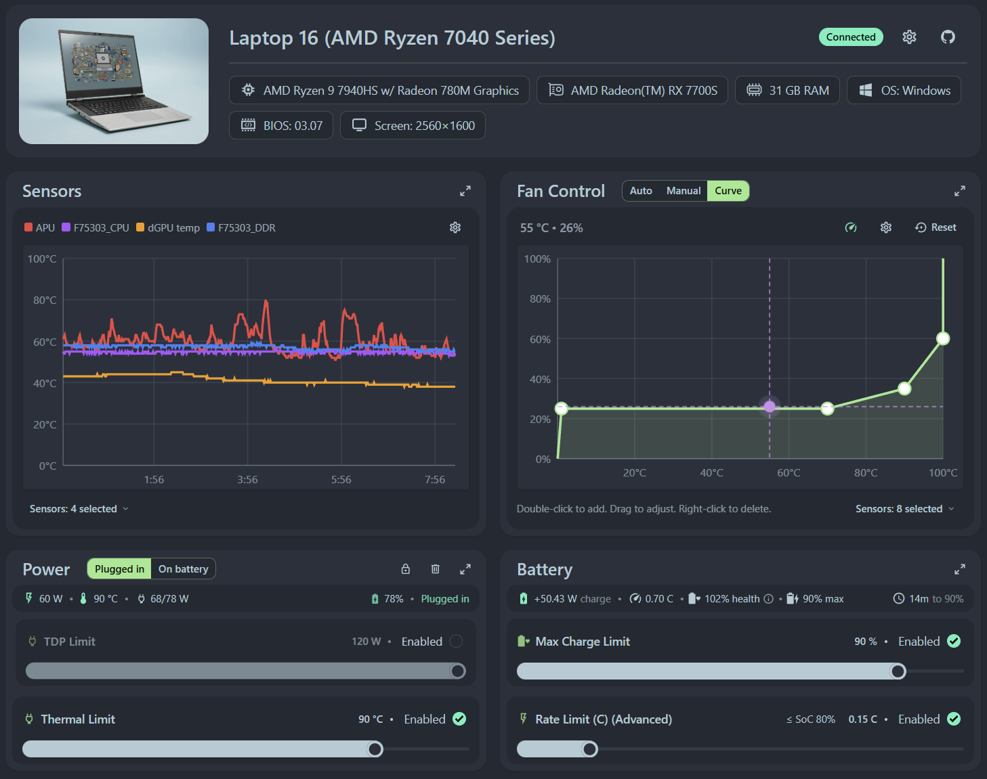This screenshot has height=779, width=987.
Task: Click the trash icon in Power panel
Action: 435,569
